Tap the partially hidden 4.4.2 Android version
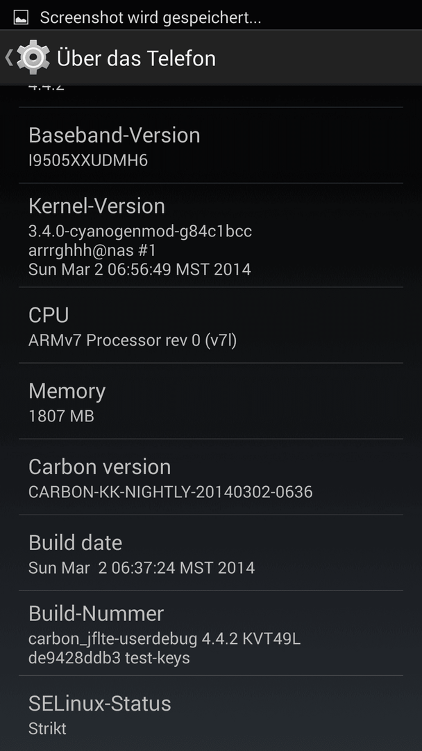422x751 pixels. click(47, 88)
